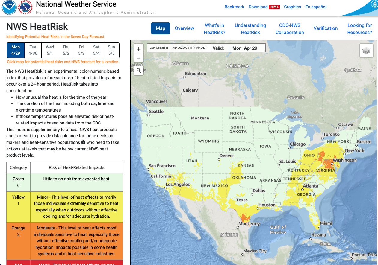Open the Verification tab
The height and width of the screenshot is (265, 378).
[326, 28]
